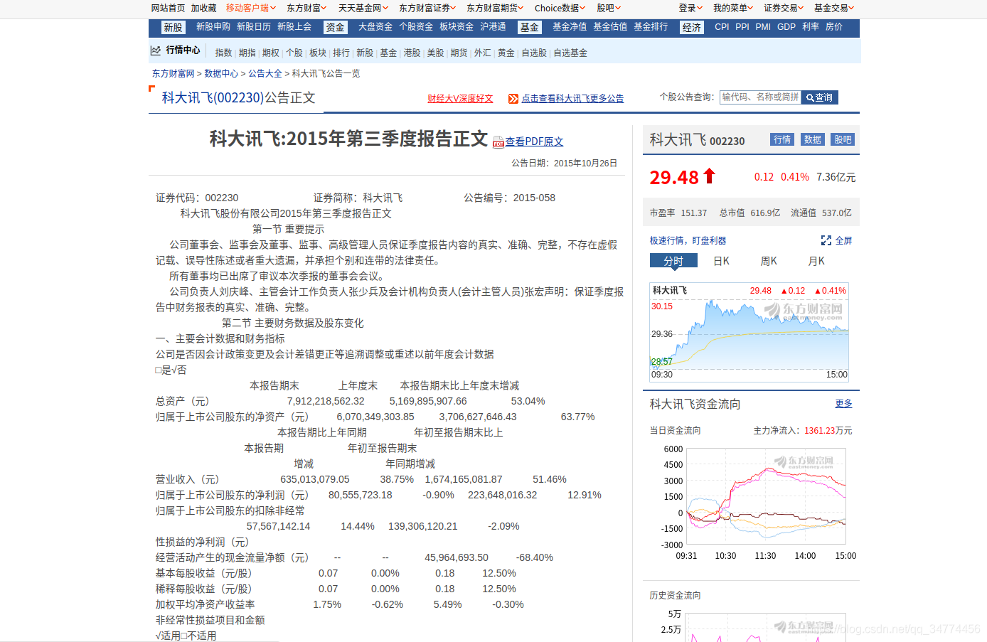
Task: Expand the Choice数据 dropdown
Action: click(x=560, y=8)
